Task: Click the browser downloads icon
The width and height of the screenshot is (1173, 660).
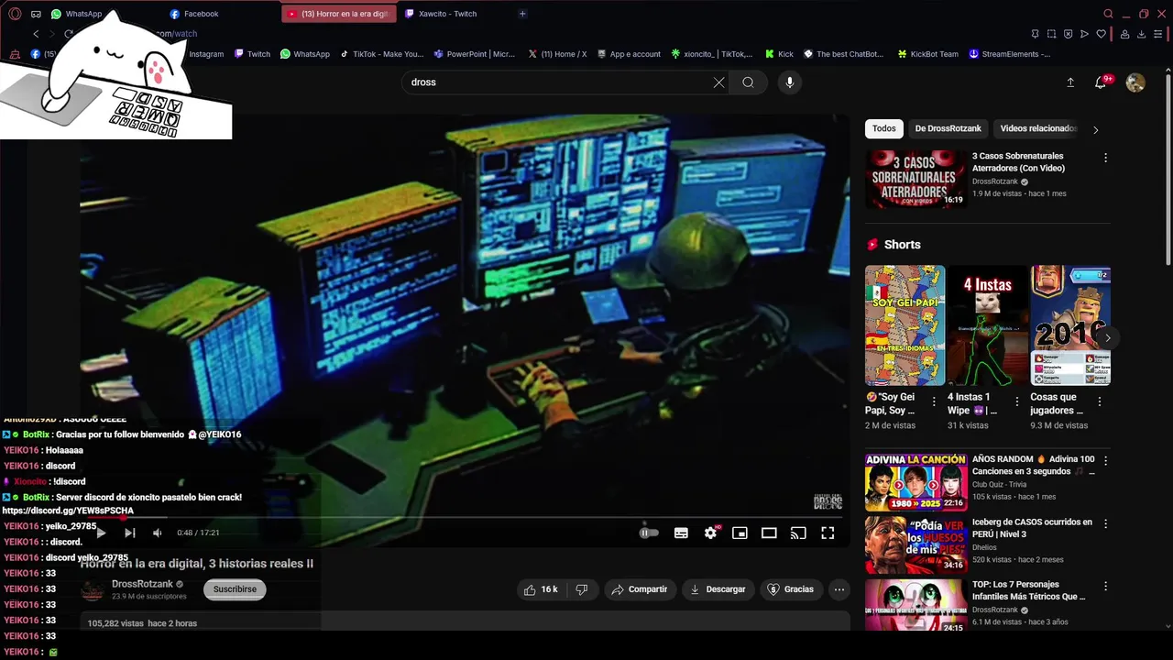Action: point(1142,34)
